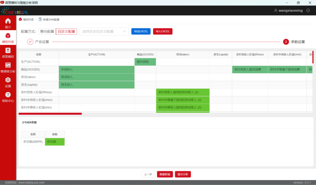Click the 提交分析 button
Screen dimensions: 316x185
click(x=183, y=174)
